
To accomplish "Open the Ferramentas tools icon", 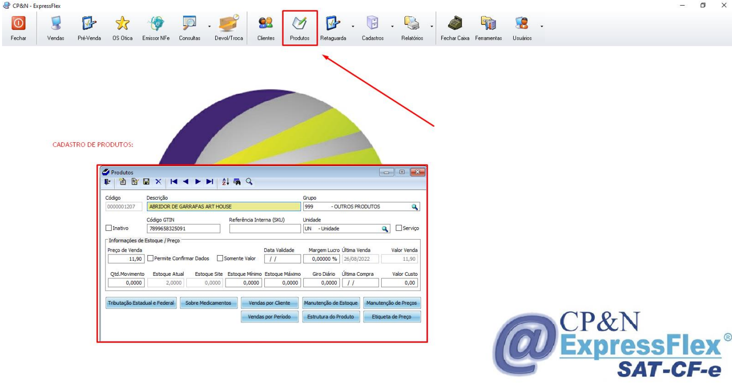I will click(488, 23).
